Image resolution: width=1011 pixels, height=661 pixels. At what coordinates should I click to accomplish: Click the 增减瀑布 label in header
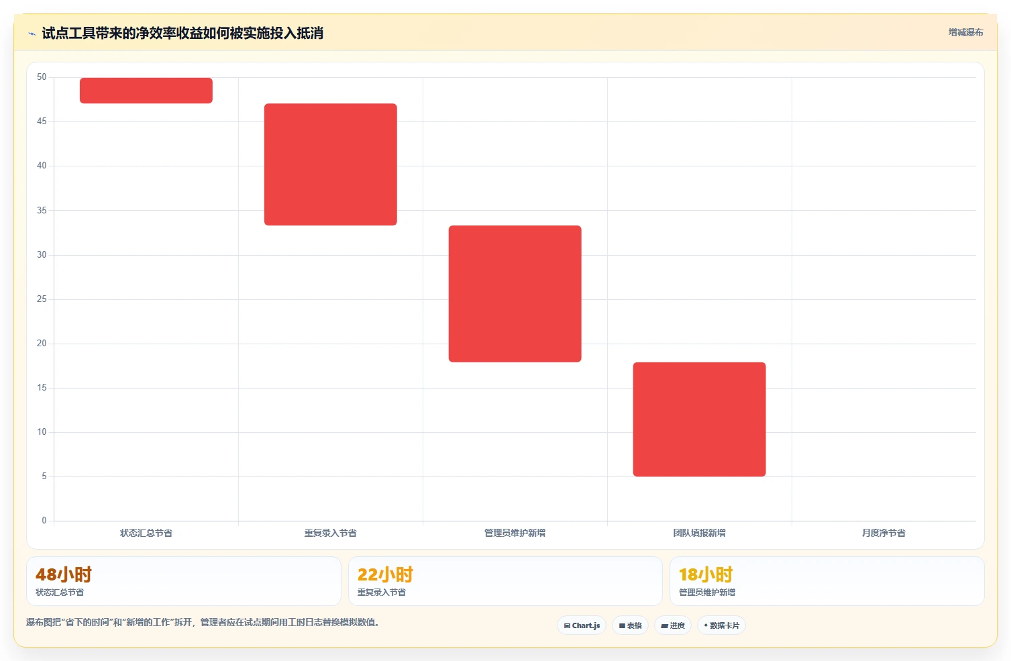point(965,32)
